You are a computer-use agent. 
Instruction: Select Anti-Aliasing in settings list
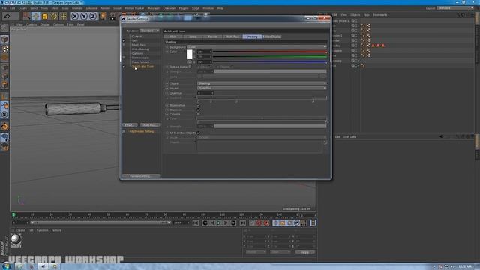(140, 49)
